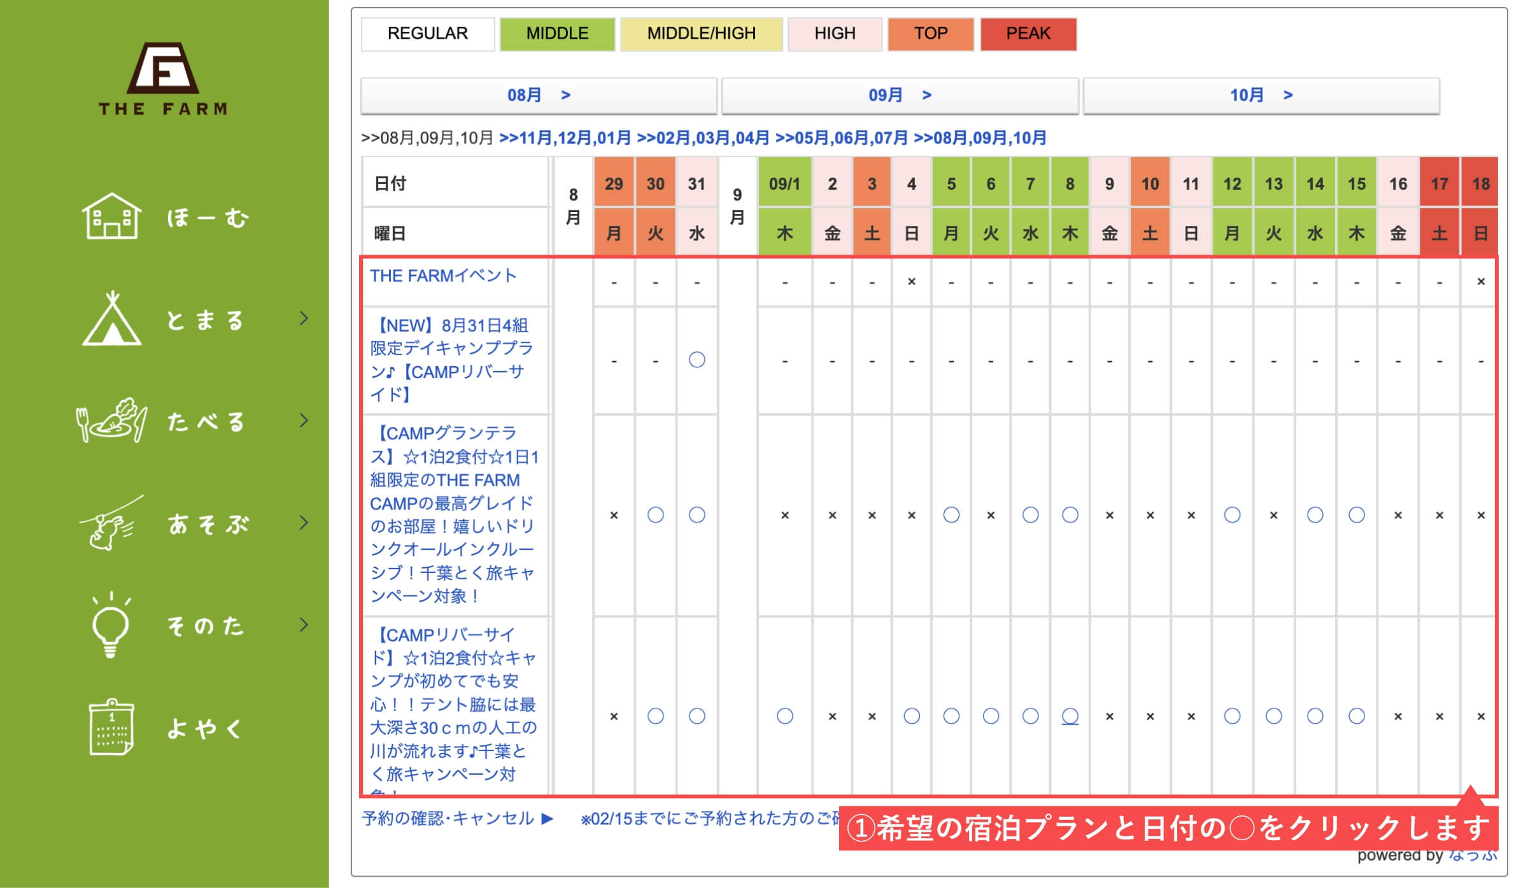
Task: Select グランテラス circle on Sep 15
Action: coord(1357,515)
